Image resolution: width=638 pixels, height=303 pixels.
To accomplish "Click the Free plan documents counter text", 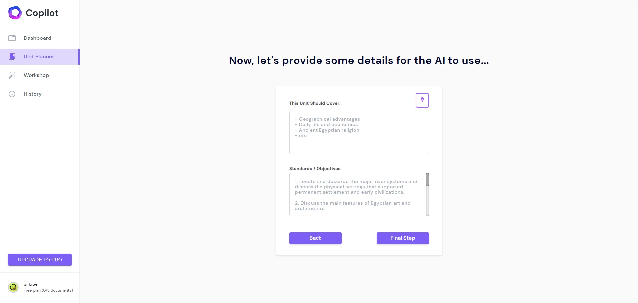I will click(48, 290).
